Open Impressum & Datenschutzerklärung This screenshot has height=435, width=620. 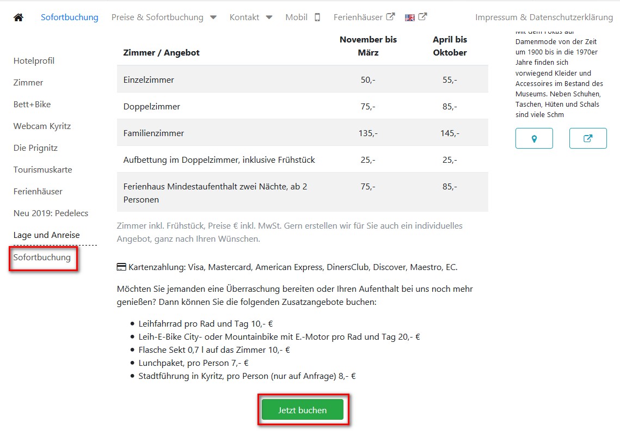(x=544, y=17)
